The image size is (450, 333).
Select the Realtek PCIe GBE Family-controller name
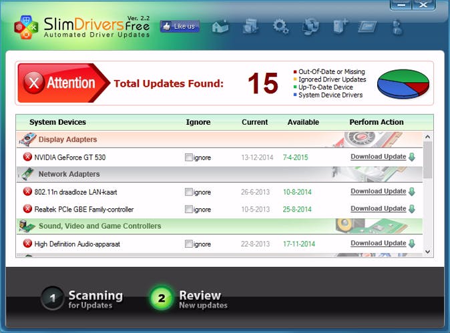coord(84,210)
